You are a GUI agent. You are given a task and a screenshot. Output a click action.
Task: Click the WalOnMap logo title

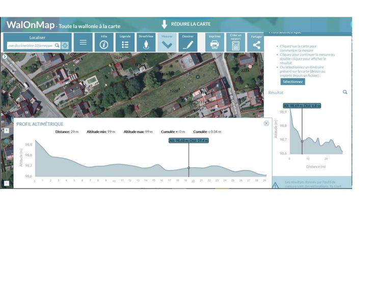click(30, 25)
